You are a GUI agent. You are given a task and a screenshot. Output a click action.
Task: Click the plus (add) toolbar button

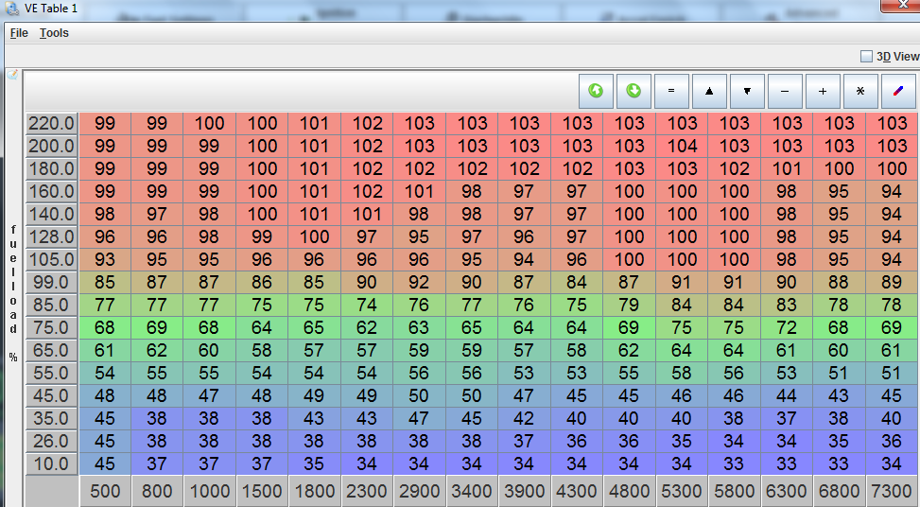[x=823, y=91]
